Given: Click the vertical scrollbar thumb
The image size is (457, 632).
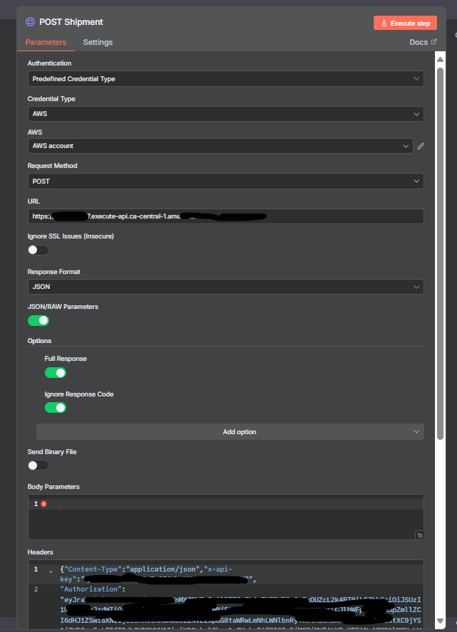Looking at the screenshot, I should click(440, 253).
